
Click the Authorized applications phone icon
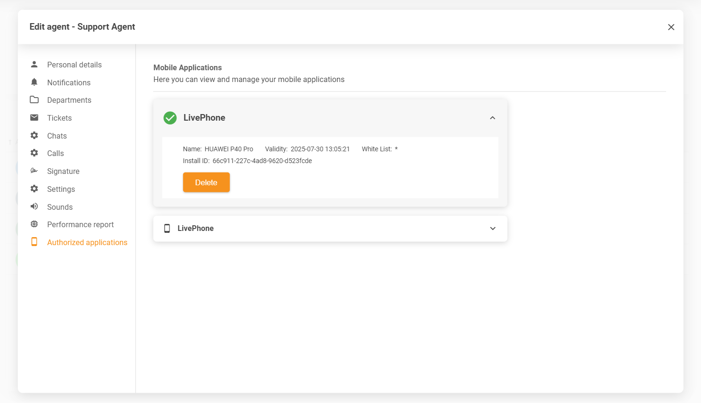pyautogui.click(x=34, y=242)
